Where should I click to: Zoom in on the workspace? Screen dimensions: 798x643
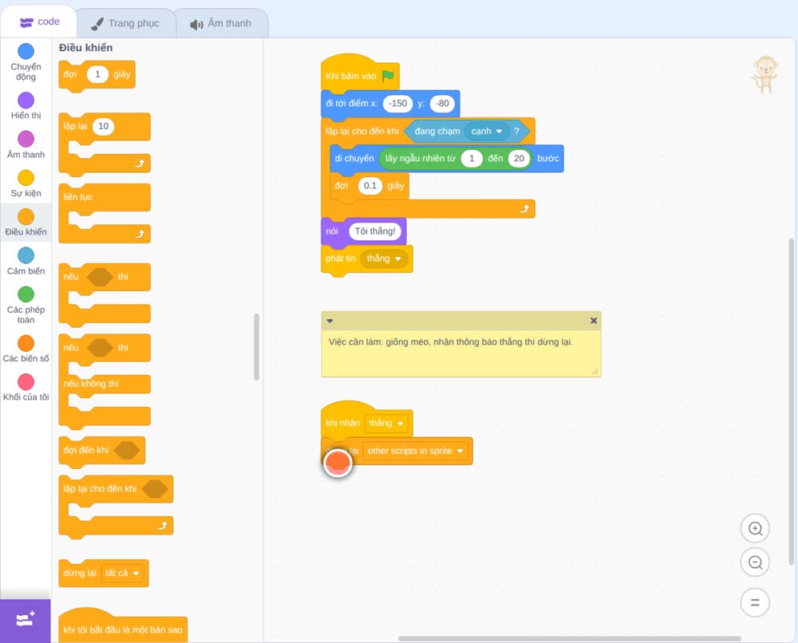point(755,529)
